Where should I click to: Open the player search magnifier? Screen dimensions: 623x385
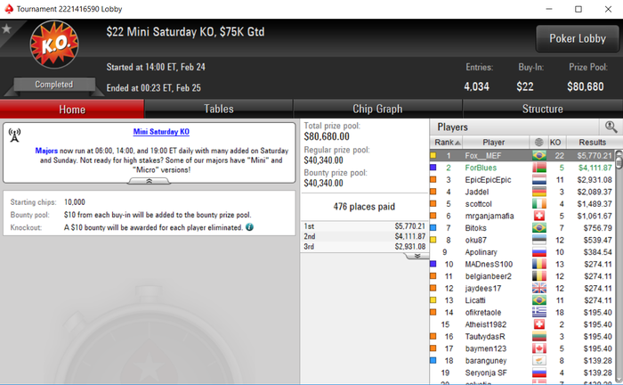[x=611, y=127]
